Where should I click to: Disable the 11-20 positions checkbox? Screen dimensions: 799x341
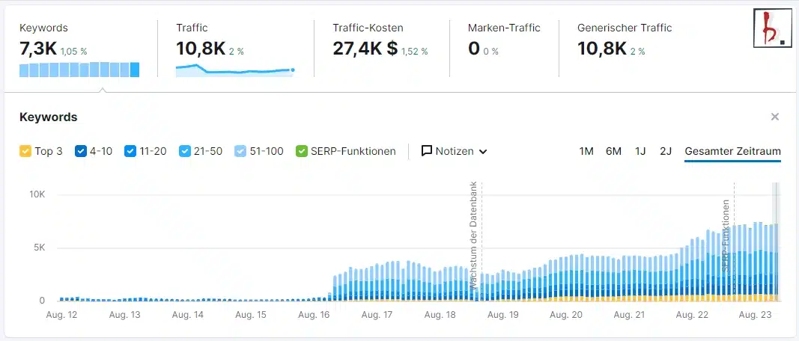tap(130, 151)
